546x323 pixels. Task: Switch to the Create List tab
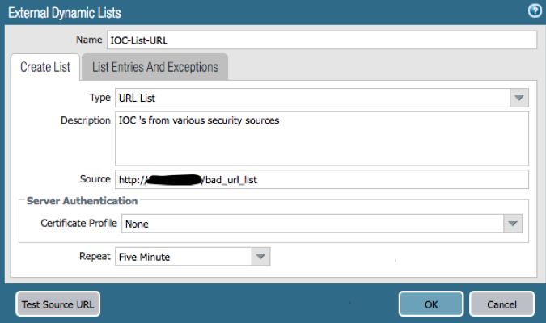pyautogui.click(x=45, y=67)
